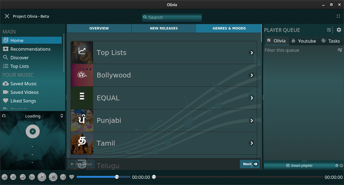
Task: Click the blue volume slider
Action: coord(97,177)
